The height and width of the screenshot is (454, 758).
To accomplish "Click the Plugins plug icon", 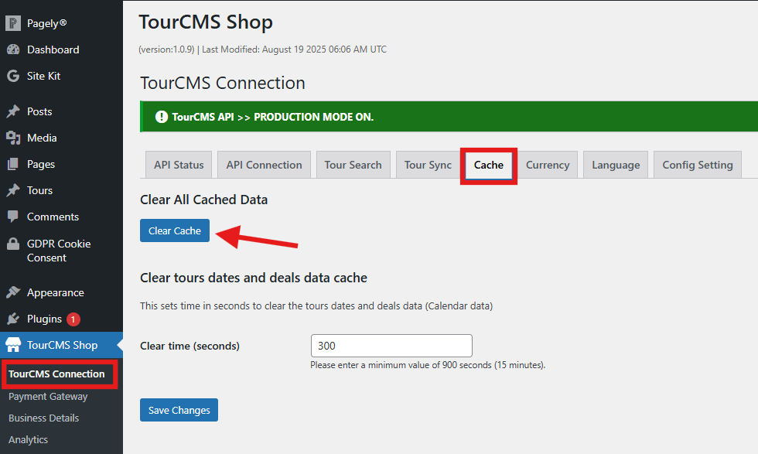I will click(x=13, y=319).
